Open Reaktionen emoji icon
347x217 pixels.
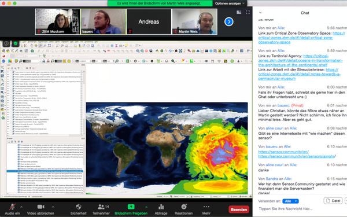[x=184, y=207]
